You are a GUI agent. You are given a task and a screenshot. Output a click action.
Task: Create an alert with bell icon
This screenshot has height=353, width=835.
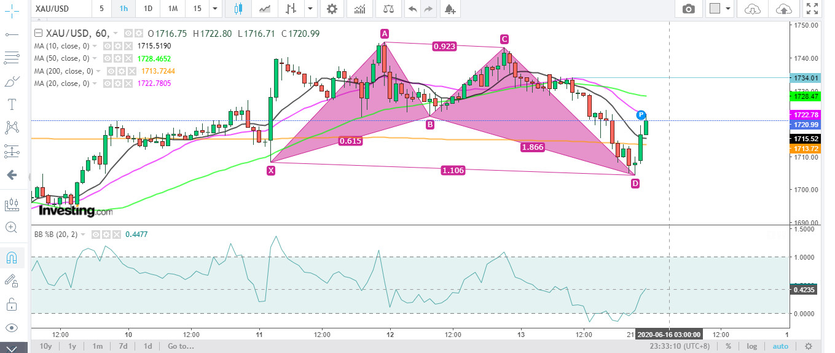(x=450, y=9)
